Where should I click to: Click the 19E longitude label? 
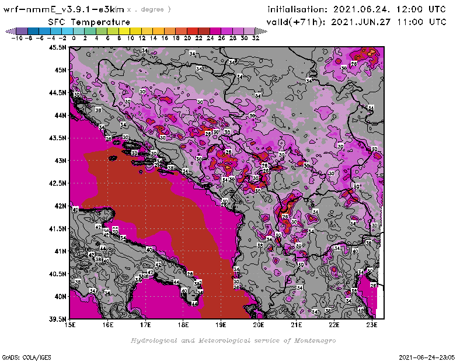[221, 325]
